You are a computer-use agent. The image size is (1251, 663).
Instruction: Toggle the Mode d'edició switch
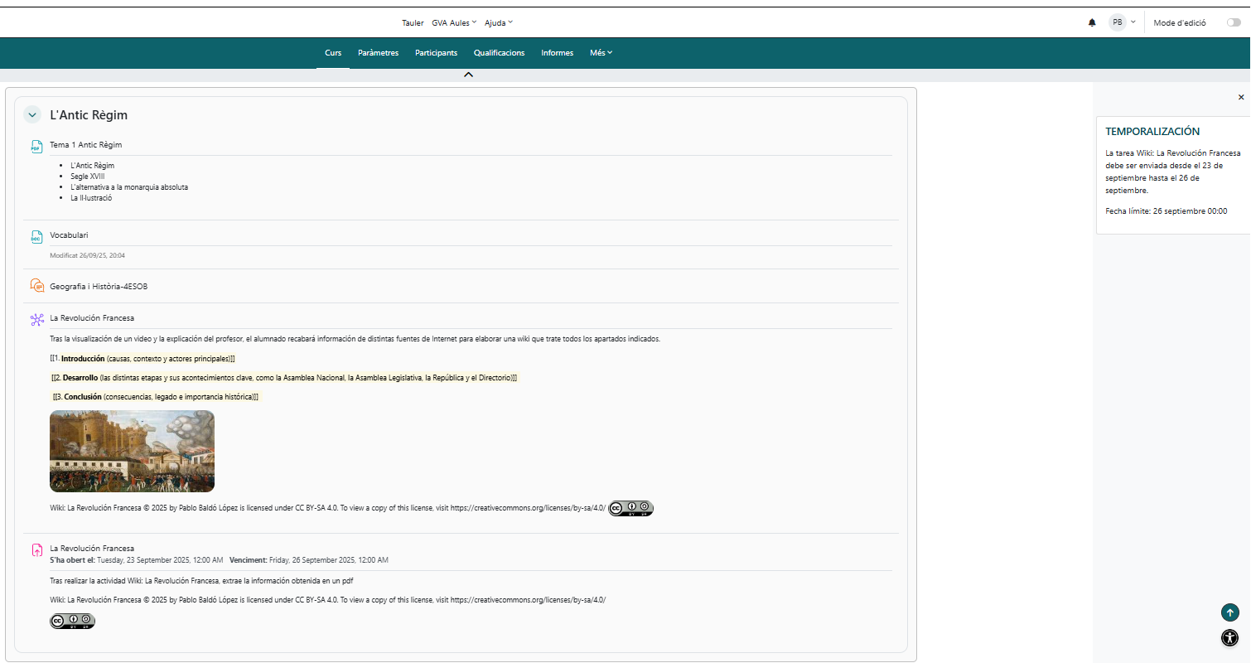[x=1234, y=23]
